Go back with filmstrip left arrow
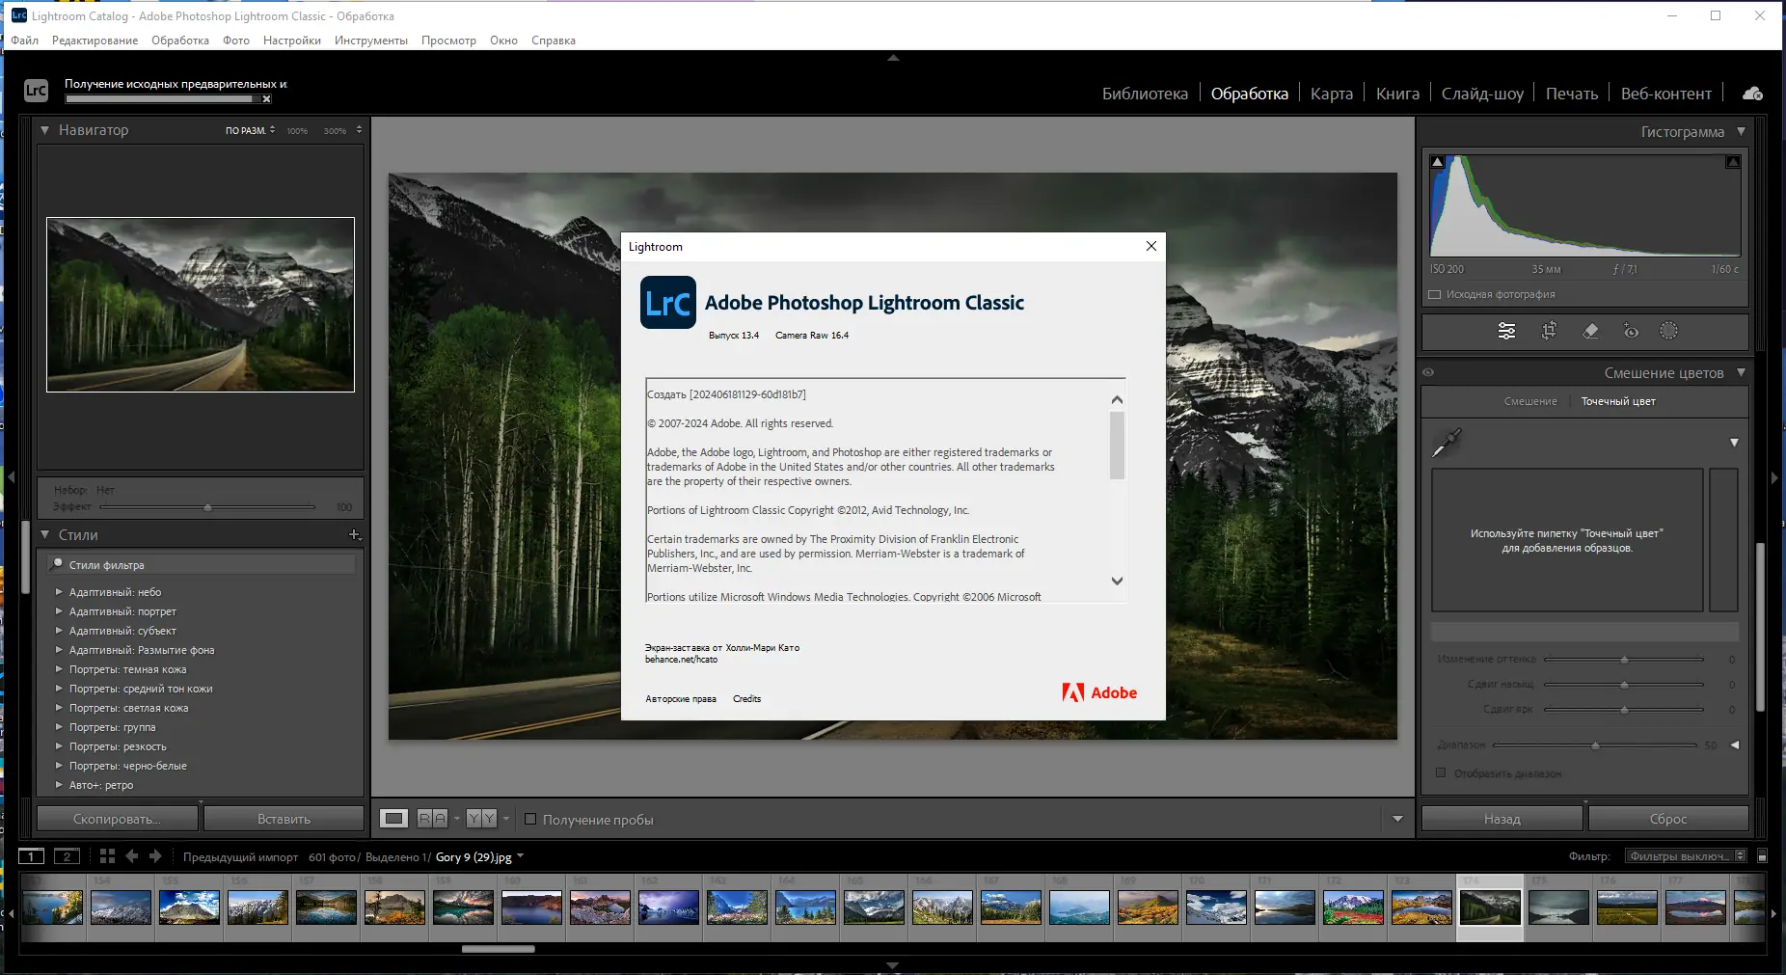Screen dimensions: 1786x975 click(132, 856)
